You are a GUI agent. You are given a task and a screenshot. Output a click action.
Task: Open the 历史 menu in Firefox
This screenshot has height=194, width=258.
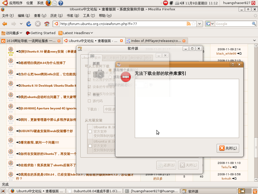coord(56,16)
